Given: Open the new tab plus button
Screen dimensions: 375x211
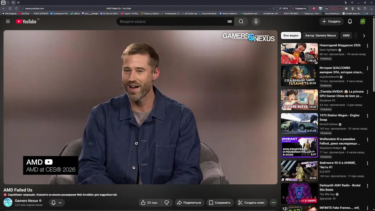Looking at the screenshot, I should pos(18,3).
